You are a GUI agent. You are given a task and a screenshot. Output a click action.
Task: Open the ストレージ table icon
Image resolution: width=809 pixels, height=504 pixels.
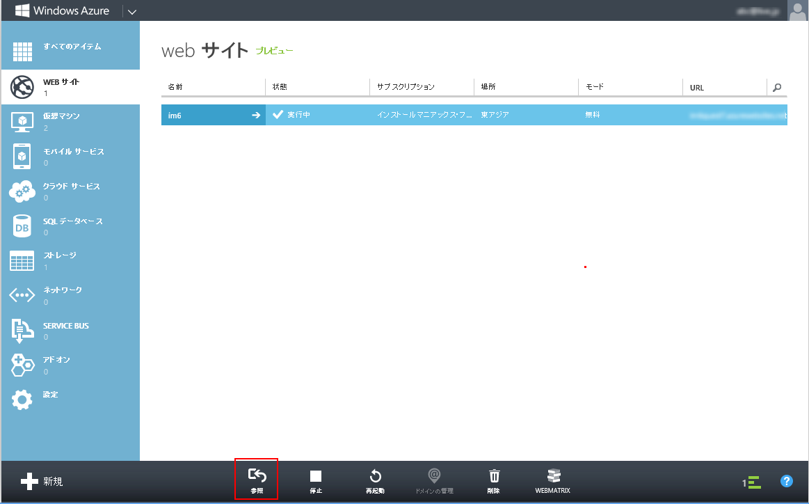[22, 261]
